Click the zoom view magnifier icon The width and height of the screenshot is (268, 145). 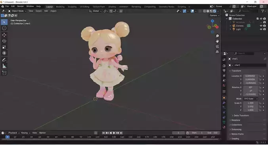[x=217, y=36]
